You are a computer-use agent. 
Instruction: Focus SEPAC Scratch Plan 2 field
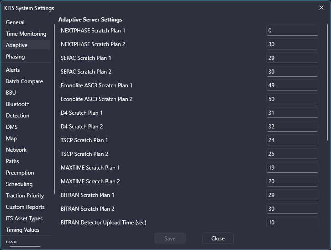[x=292, y=71]
